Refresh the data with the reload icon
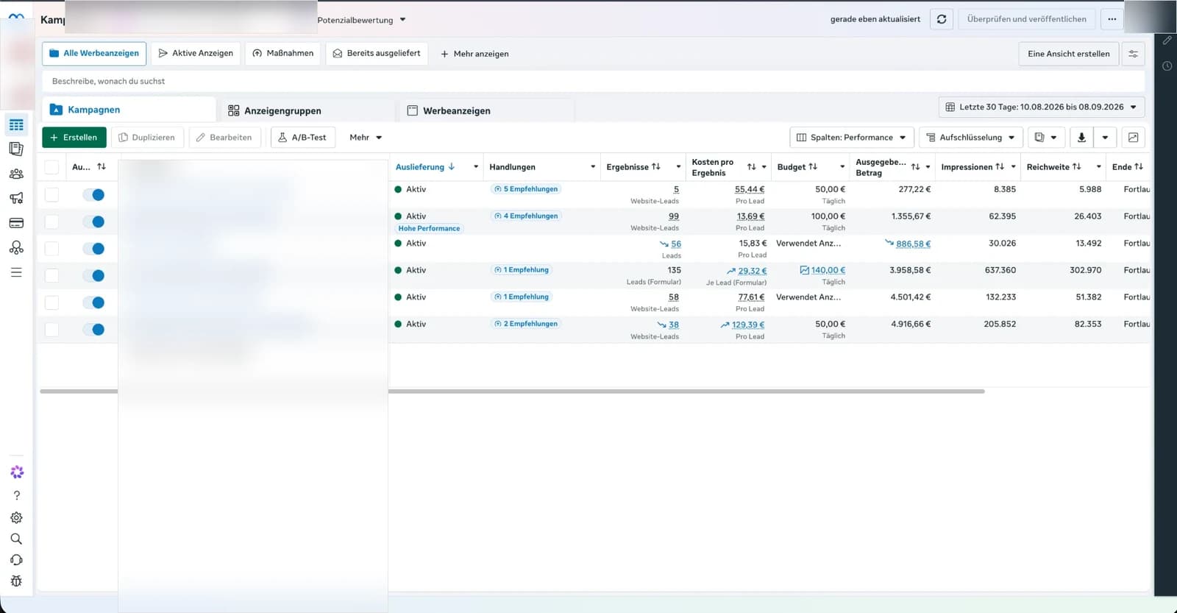 942,19
